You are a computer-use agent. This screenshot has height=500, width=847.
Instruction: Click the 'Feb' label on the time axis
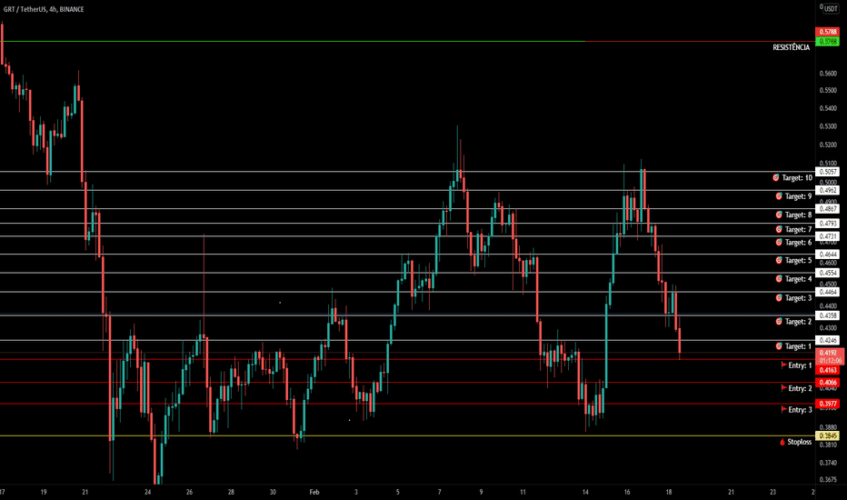click(x=314, y=492)
